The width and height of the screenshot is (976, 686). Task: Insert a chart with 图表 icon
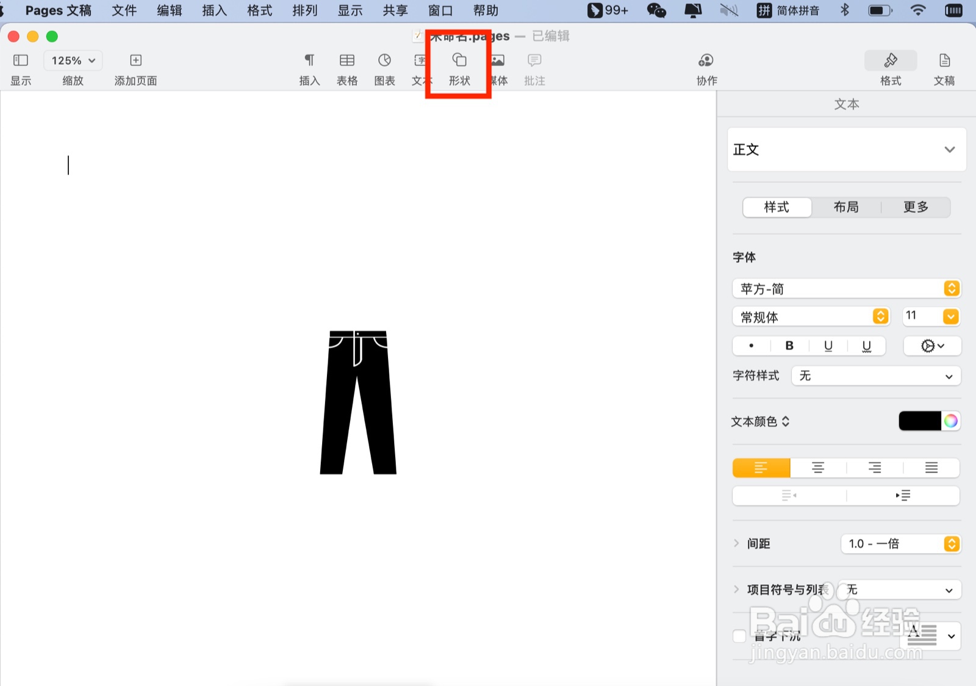384,60
